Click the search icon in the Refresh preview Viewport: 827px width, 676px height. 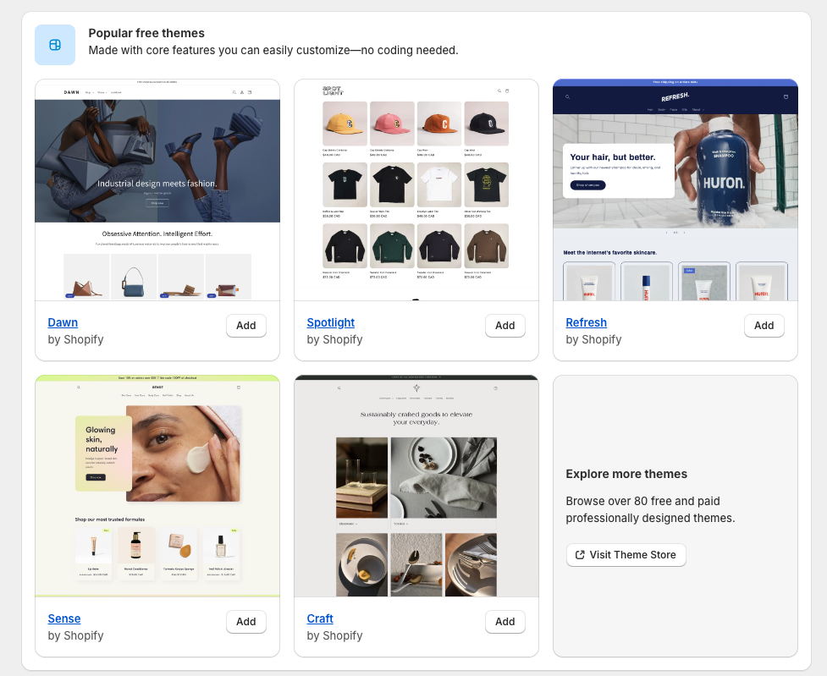pos(567,96)
